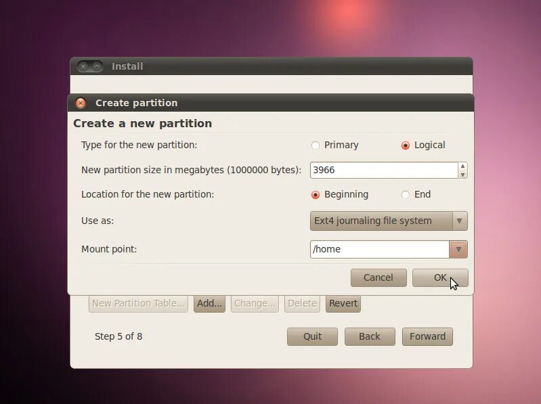Click the partition size field showing 3966
The image size is (541, 404).
coord(384,171)
